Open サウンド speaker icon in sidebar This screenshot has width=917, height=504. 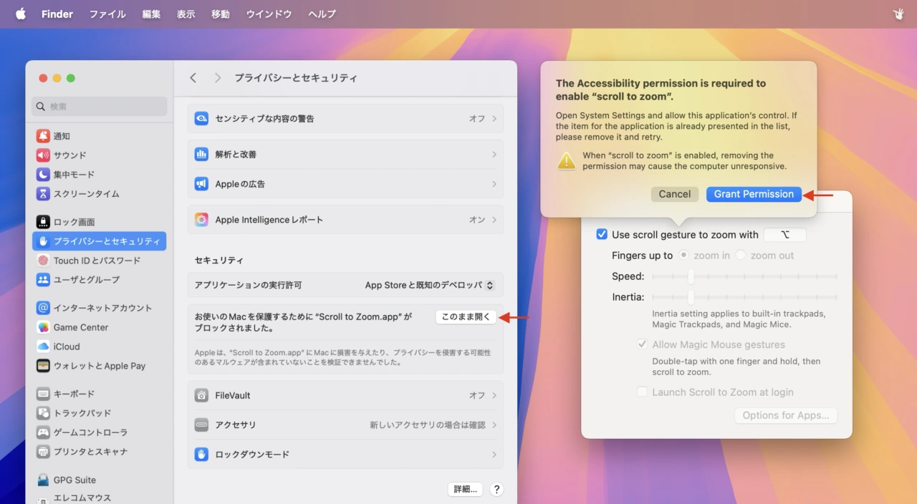(x=43, y=155)
